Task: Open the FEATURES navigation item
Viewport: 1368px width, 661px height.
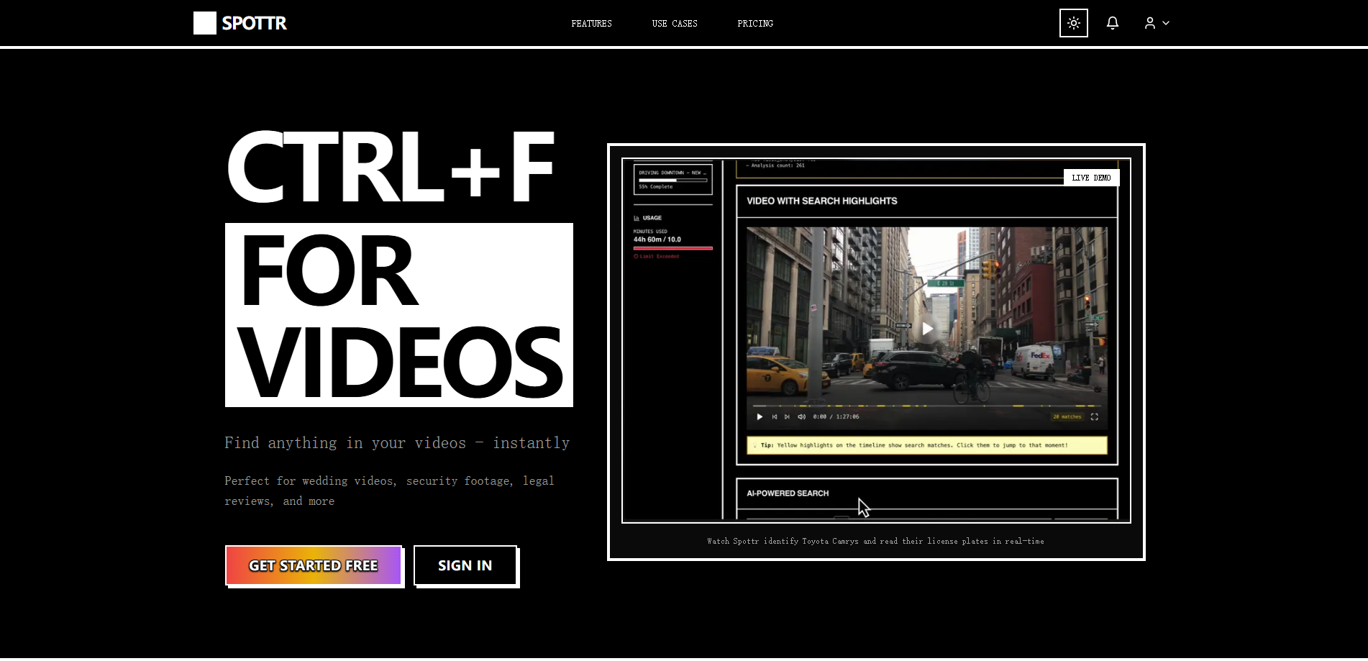Action: [591, 23]
